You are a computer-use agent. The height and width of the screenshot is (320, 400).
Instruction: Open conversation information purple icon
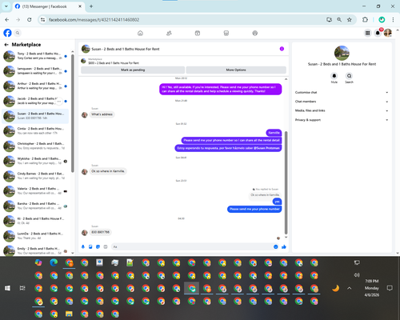282,49
